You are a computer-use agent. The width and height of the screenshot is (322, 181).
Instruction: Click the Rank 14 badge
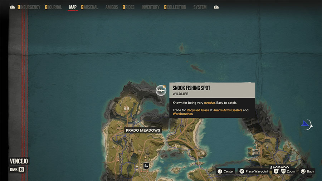click(x=16, y=170)
